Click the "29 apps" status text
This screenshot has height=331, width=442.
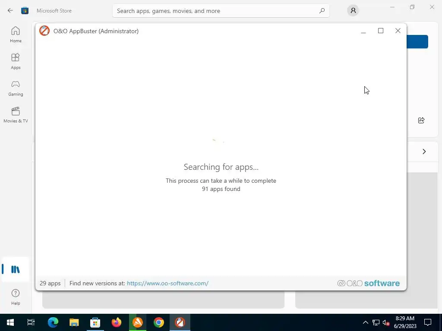click(x=50, y=283)
